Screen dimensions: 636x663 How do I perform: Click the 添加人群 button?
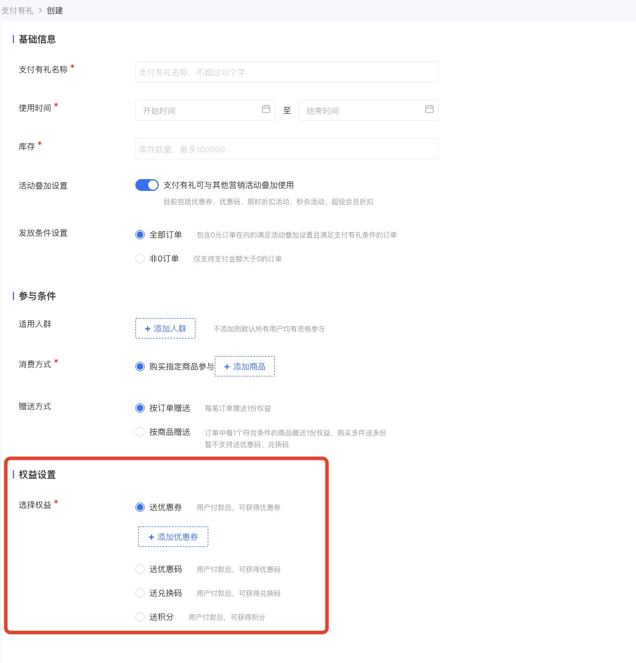pos(166,329)
